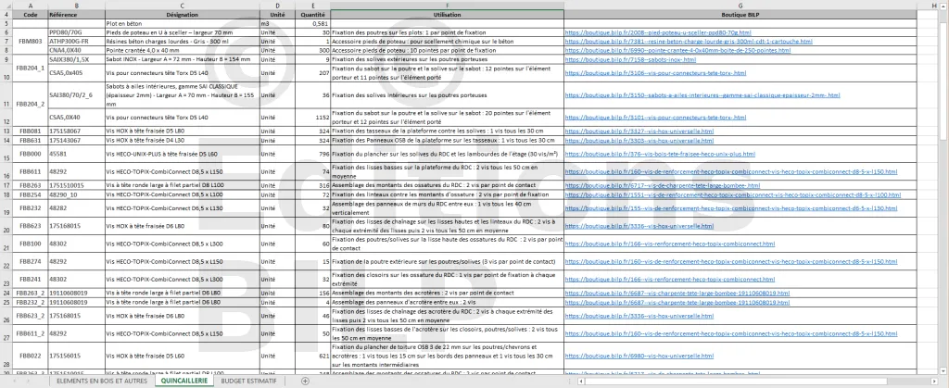Click the Utilisation header cell
This screenshot has width=949, height=388.
447,16
